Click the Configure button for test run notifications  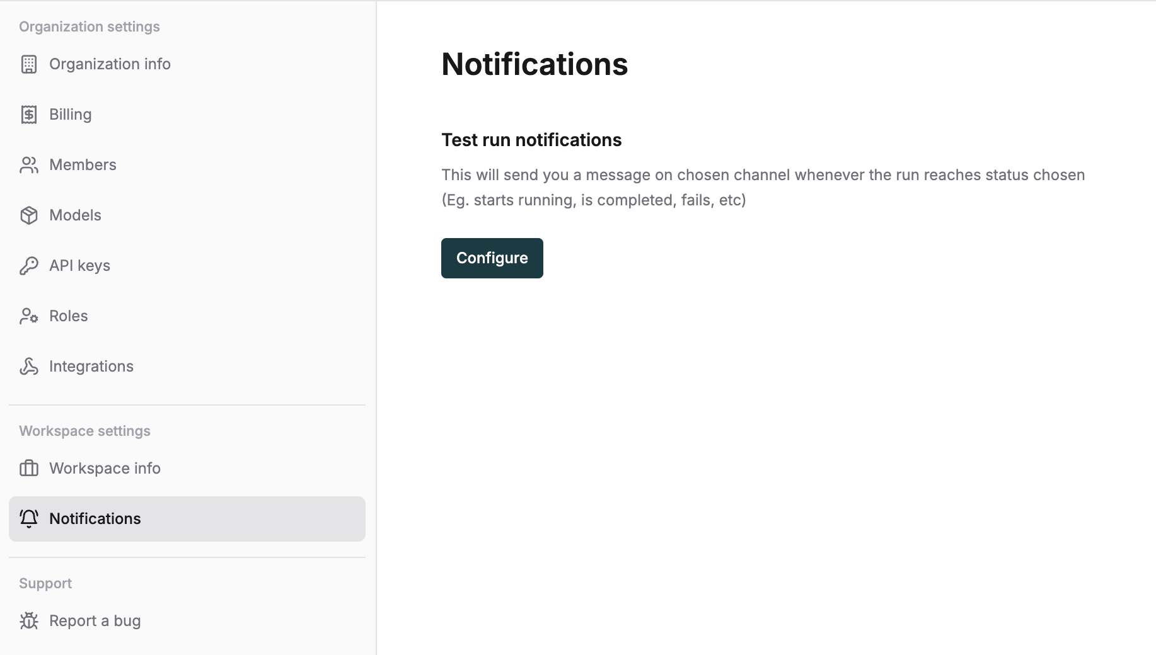click(492, 258)
